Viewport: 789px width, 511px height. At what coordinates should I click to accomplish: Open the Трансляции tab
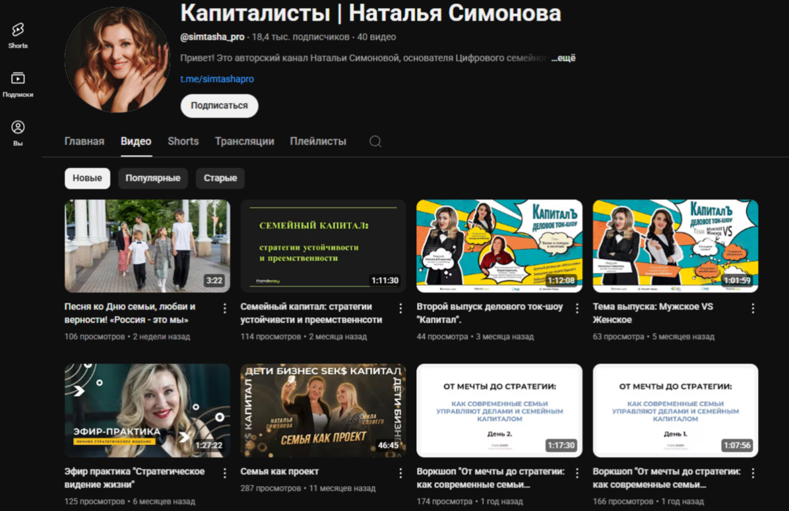[x=245, y=141]
